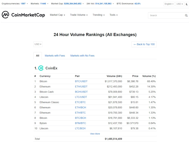The height and width of the screenshot is (143, 195).
Task: Click the Ethereum Classic currency cell
Action: coord(49,102)
